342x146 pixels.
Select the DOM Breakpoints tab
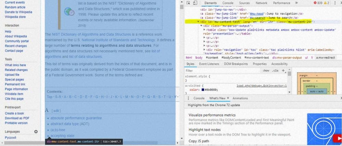236,64
